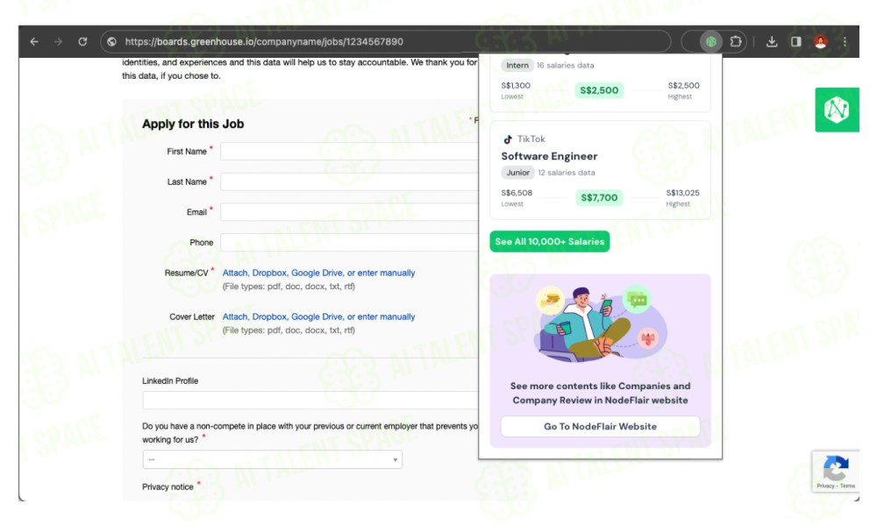Screen dimensions: 877x526
Task: Choose Google Drive for Resume/CV upload
Action: pos(317,273)
